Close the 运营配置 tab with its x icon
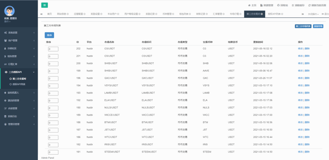The image size is (329, 160). tap(84, 14)
